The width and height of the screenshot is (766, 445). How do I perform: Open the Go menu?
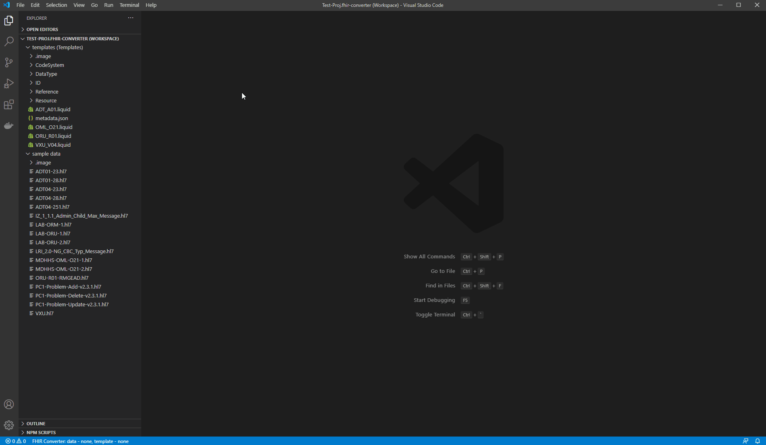[x=94, y=5]
